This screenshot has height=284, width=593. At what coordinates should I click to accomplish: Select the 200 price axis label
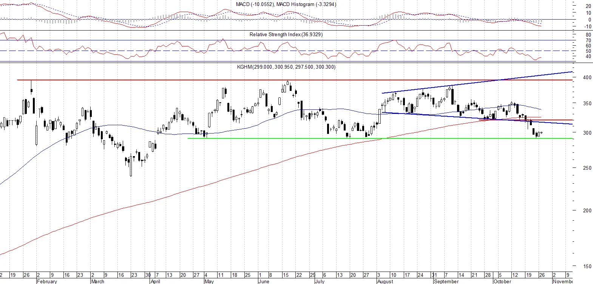click(x=587, y=210)
